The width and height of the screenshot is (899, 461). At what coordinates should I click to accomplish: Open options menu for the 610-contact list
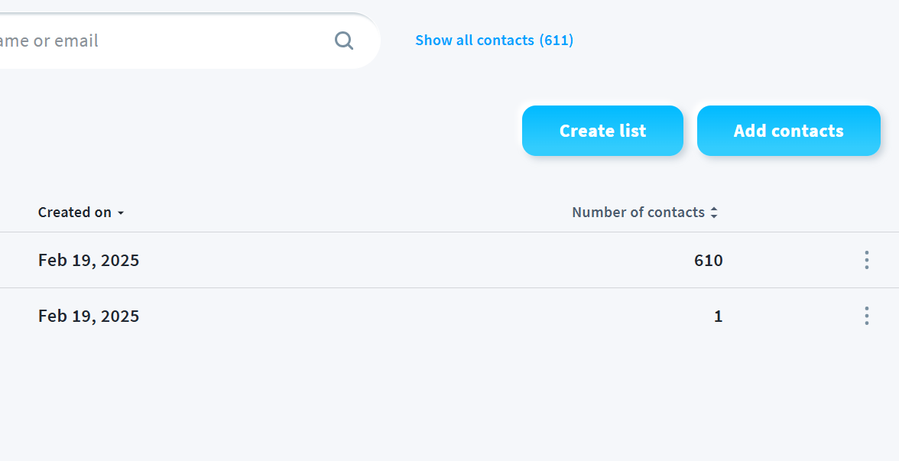pyautogui.click(x=866, y=260)
